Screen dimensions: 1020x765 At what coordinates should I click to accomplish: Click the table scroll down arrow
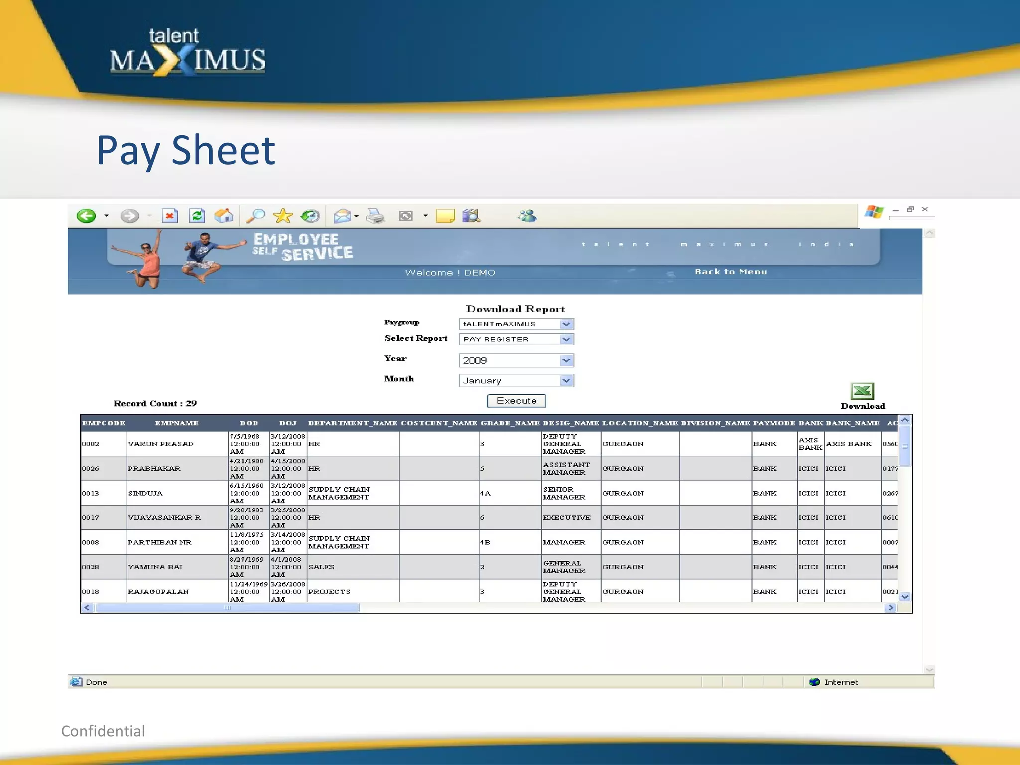coord(905,597)
